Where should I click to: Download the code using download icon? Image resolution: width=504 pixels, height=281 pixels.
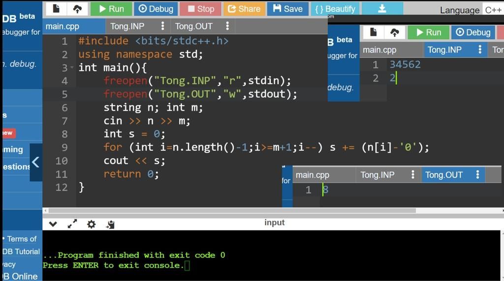click(x=382, y=9)
